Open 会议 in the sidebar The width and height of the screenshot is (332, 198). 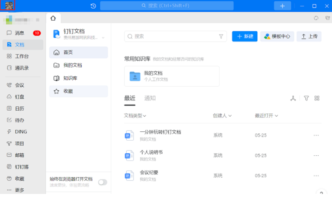coord(23,85)
